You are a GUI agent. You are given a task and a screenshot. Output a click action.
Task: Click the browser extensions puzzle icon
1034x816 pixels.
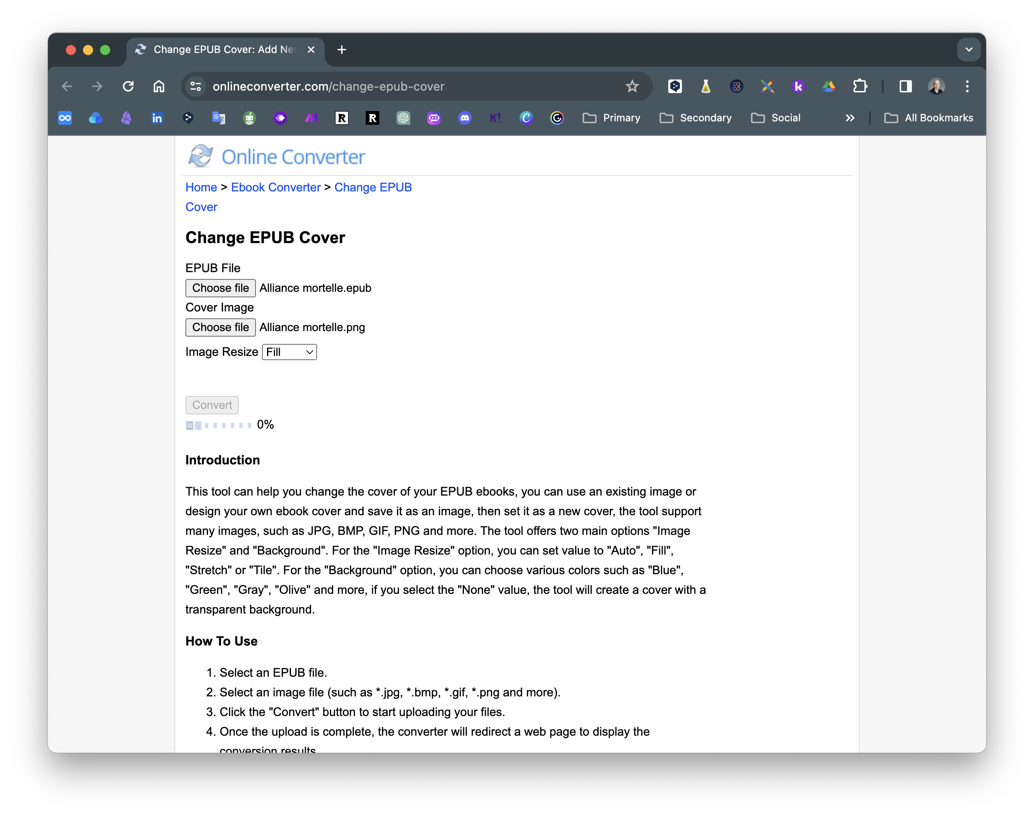[x=859, y=85]
